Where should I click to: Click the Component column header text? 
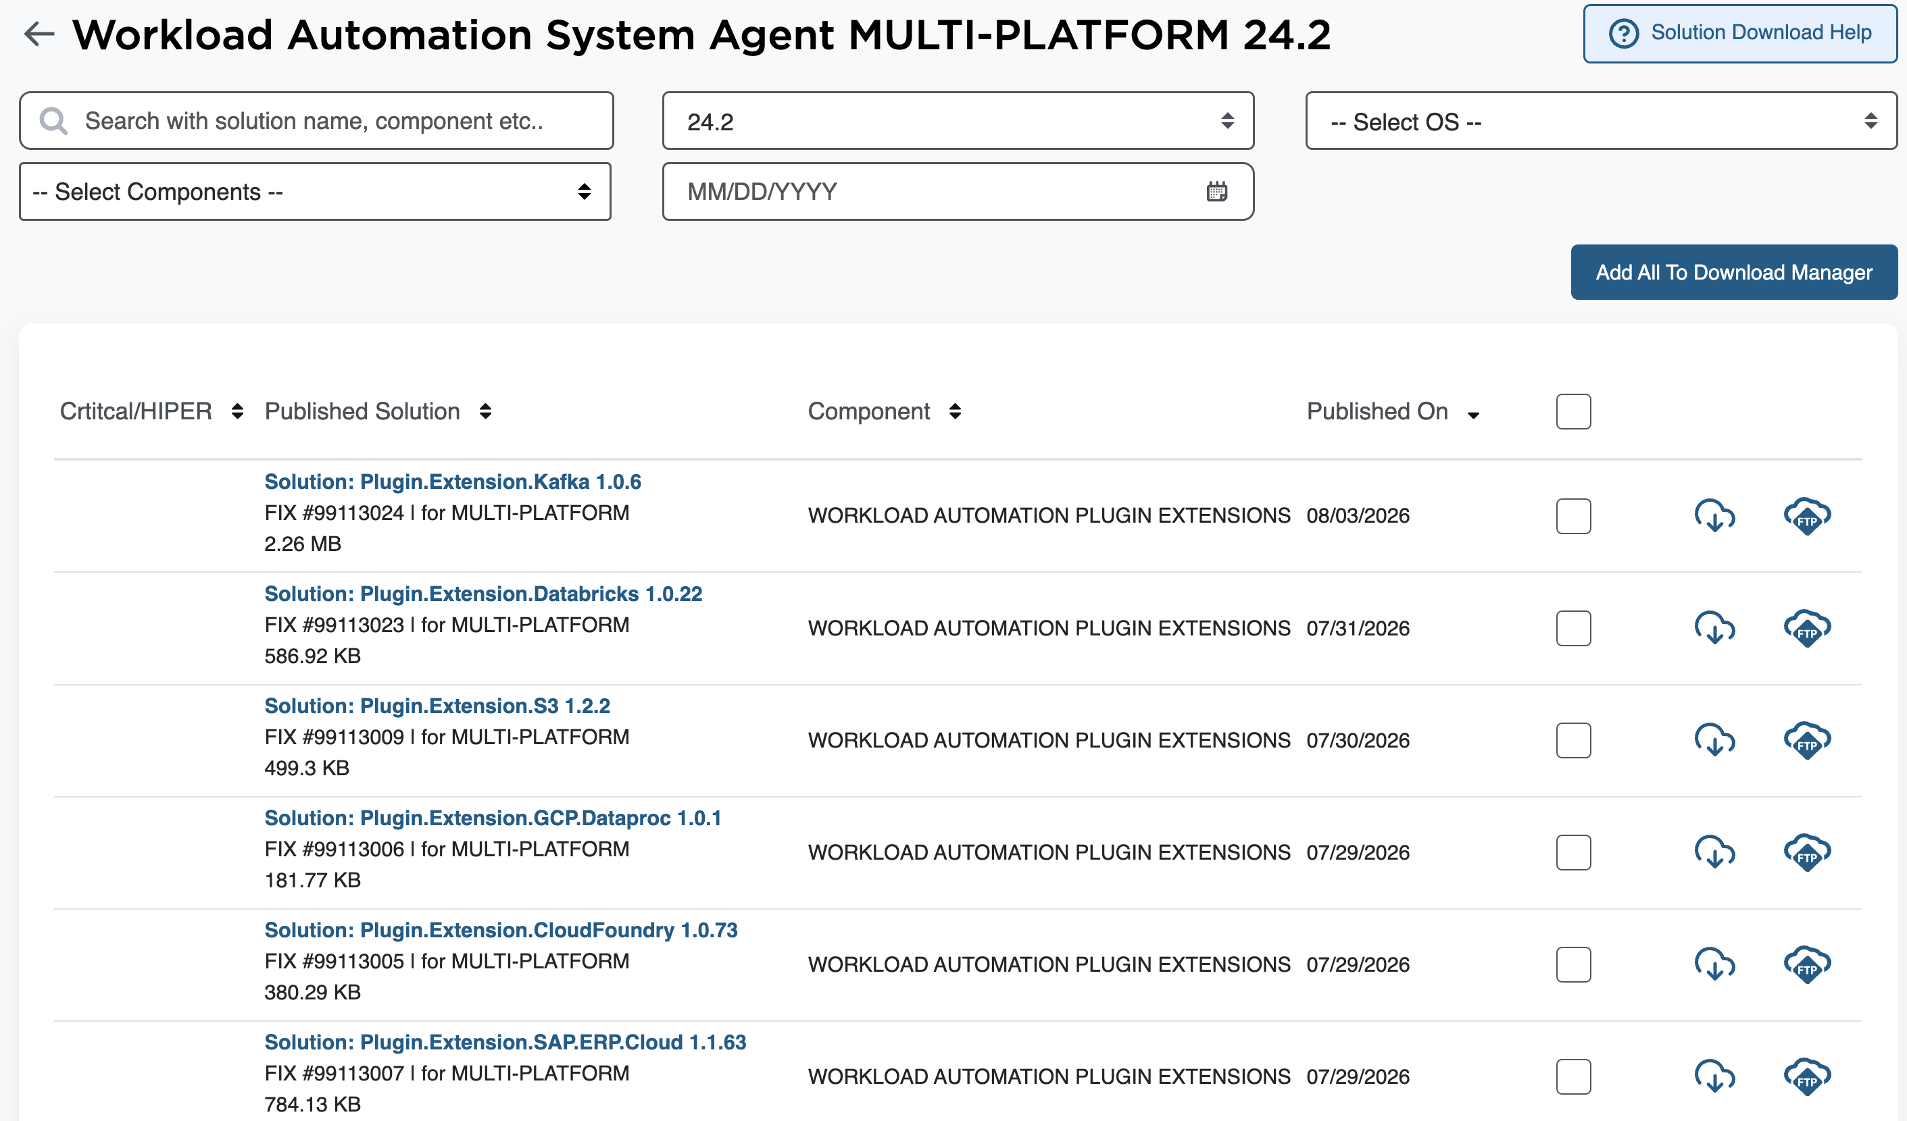[869, 411]
